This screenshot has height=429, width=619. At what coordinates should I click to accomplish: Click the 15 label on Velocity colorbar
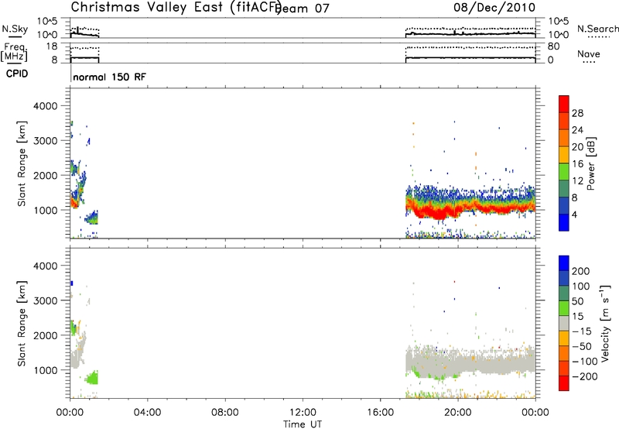(x=577, y=317)
